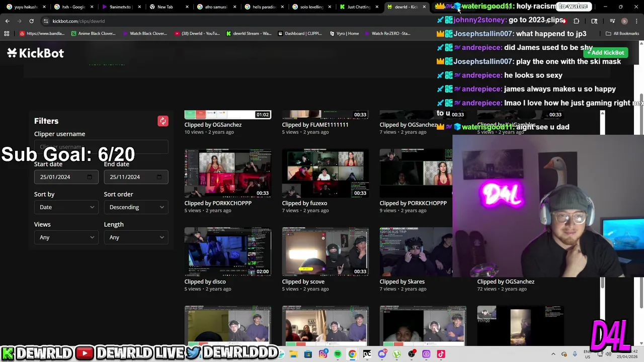
Task: Expand the Sort by Date dropdown
Action: [66, 207]
